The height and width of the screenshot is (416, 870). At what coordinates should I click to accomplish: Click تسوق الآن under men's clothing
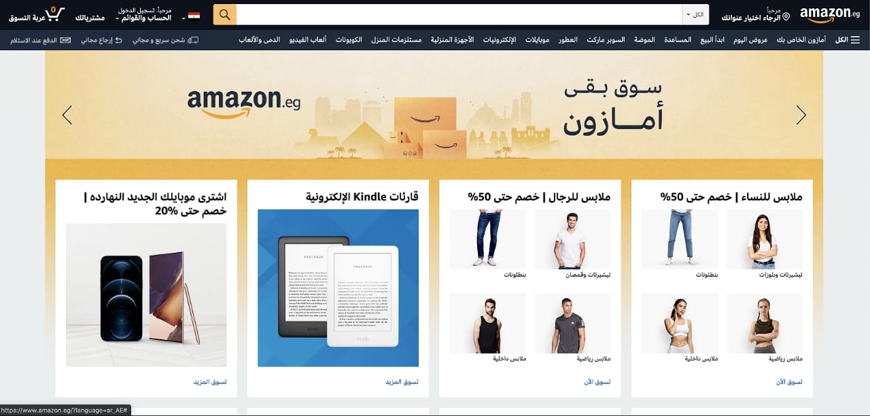(597, 382)
